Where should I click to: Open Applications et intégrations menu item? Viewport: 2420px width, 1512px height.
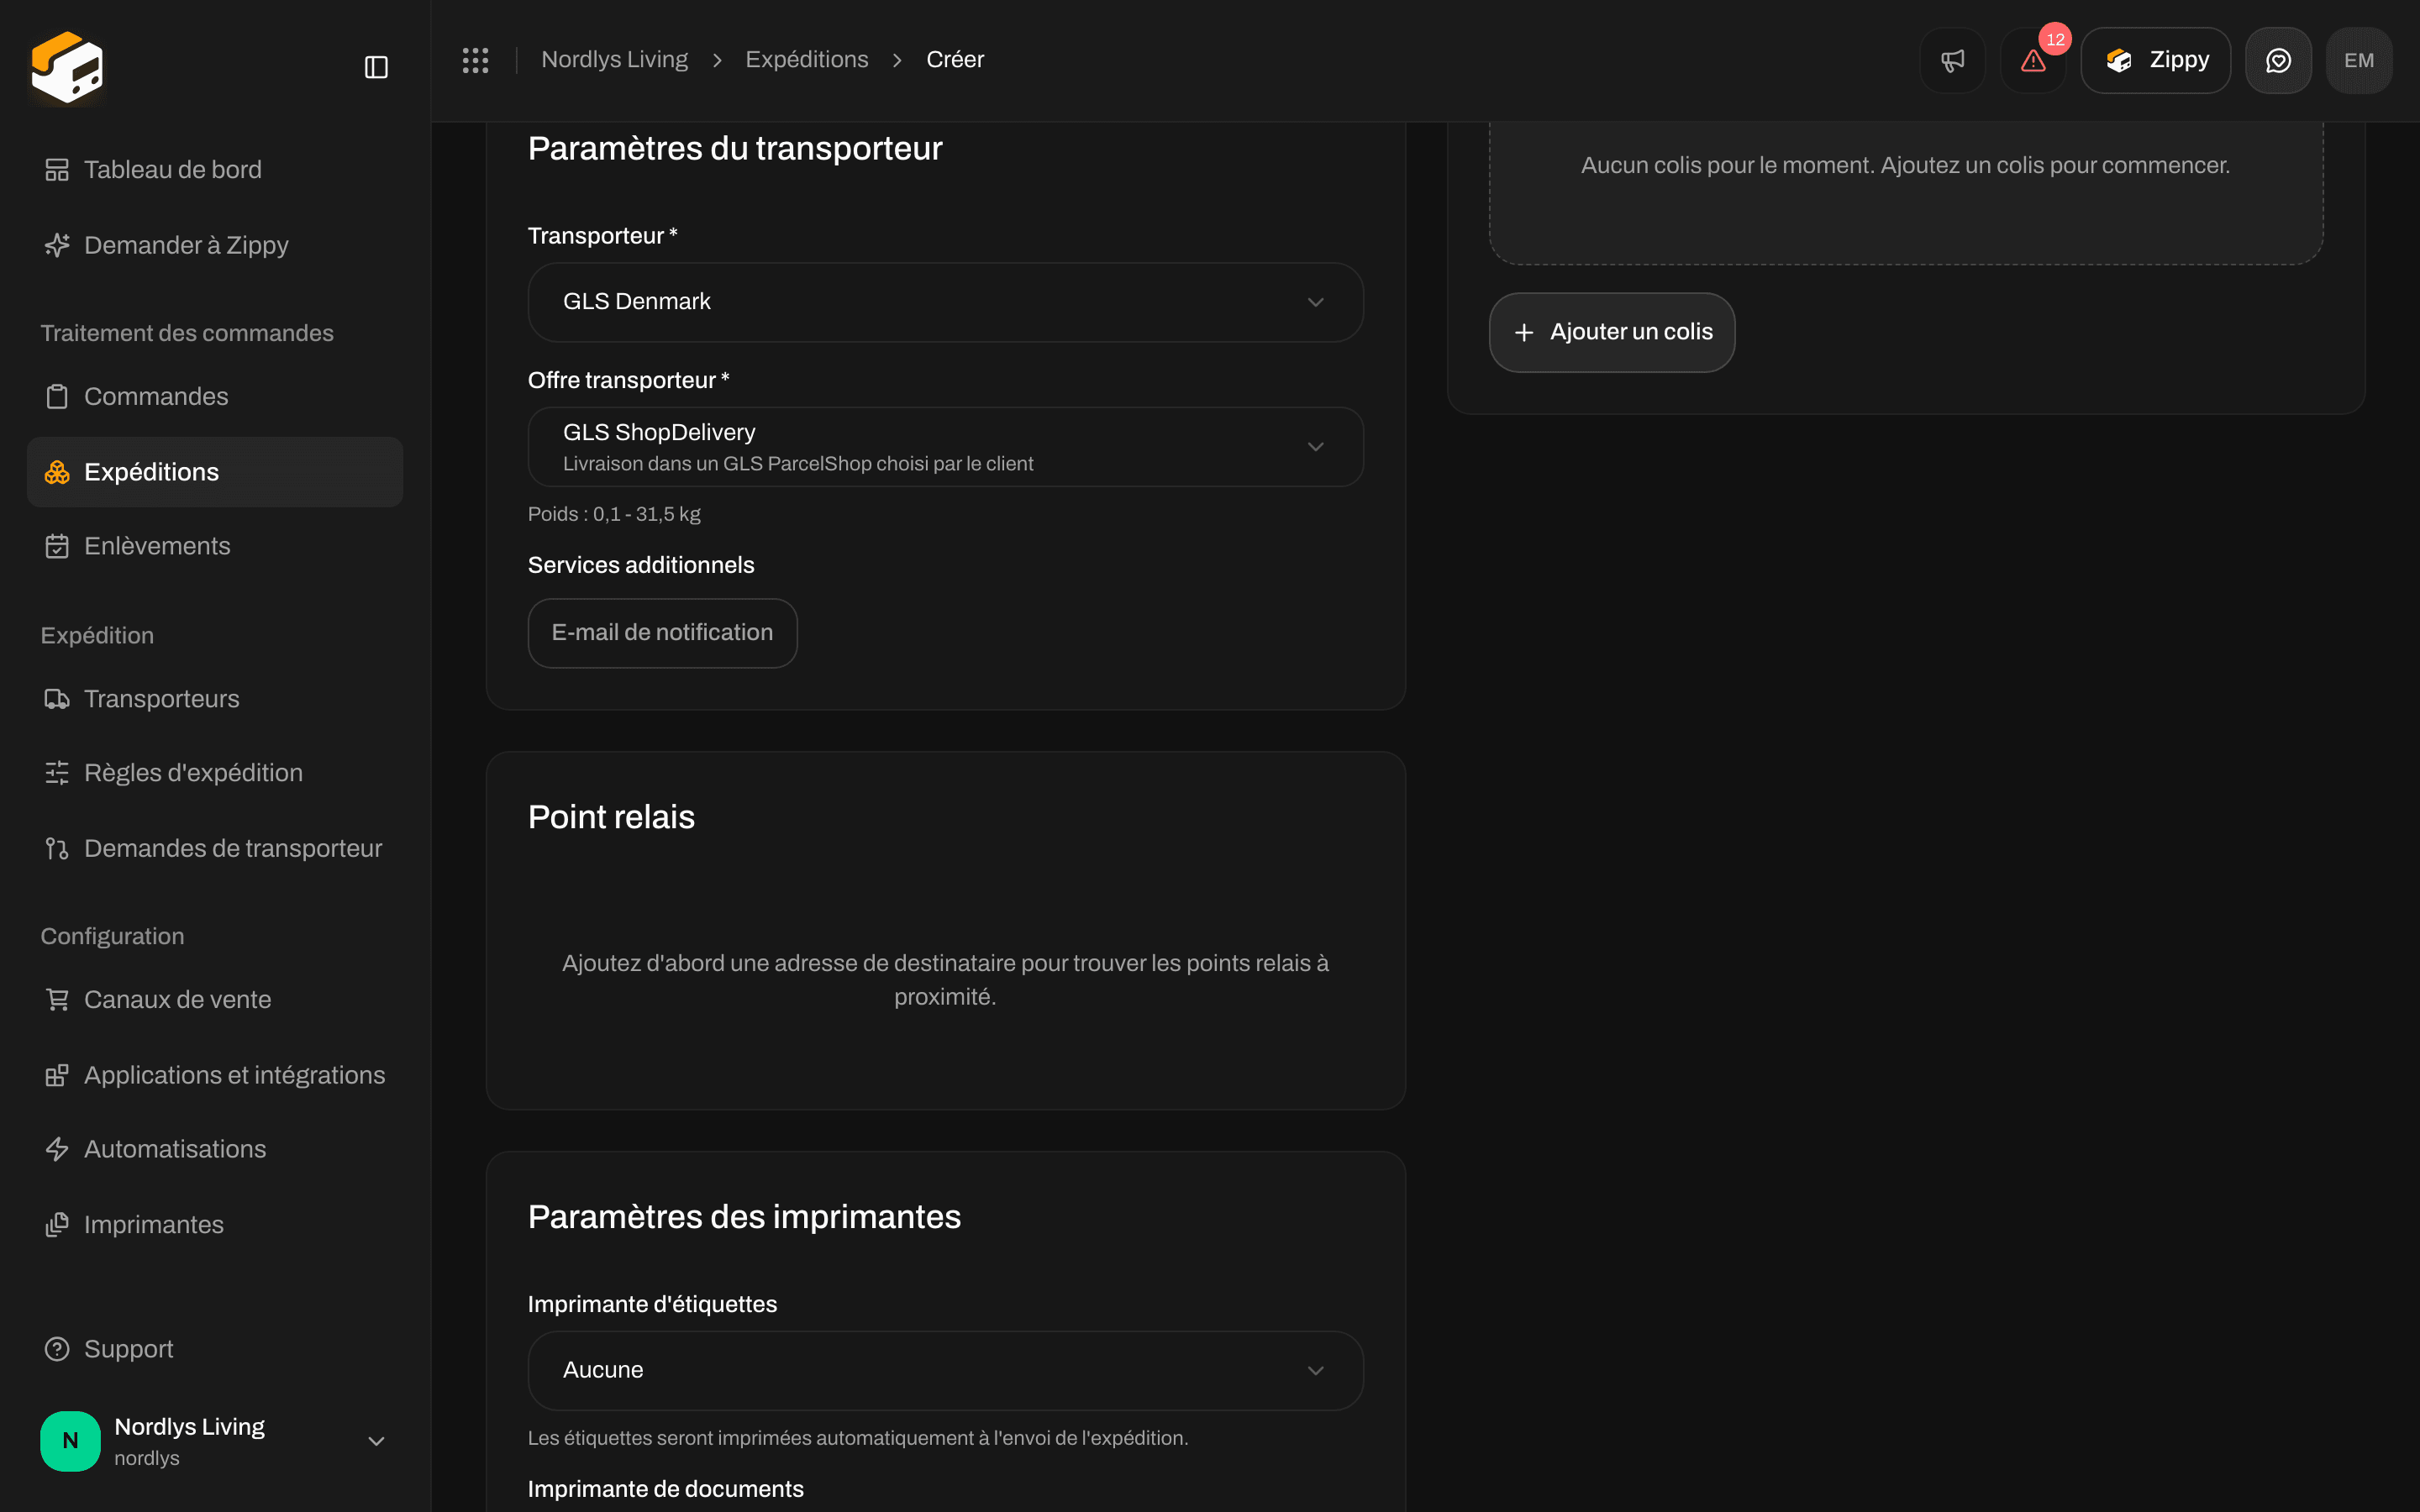coord(214,1075)
